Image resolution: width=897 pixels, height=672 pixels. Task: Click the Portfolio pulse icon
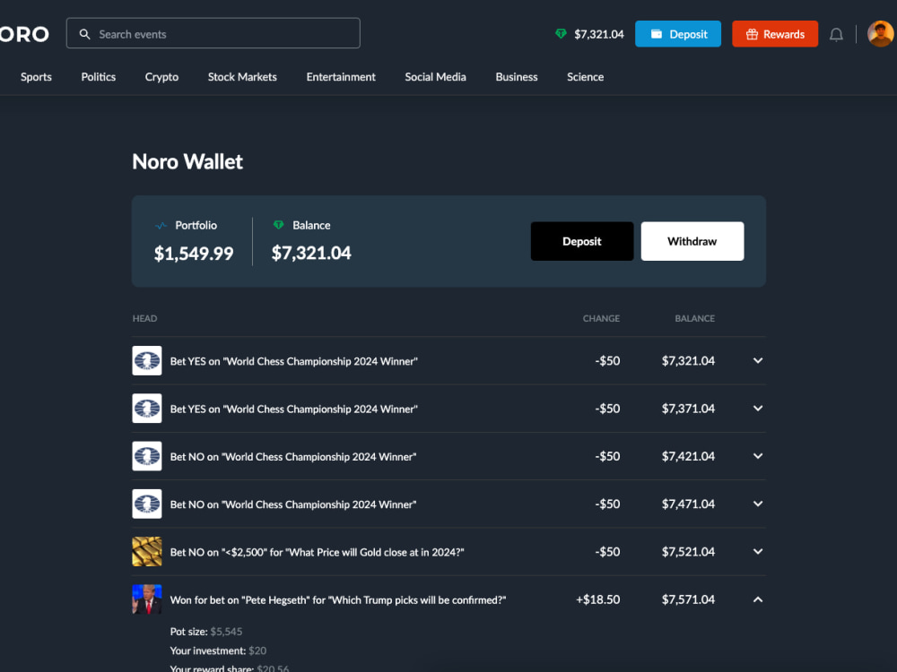161,226
